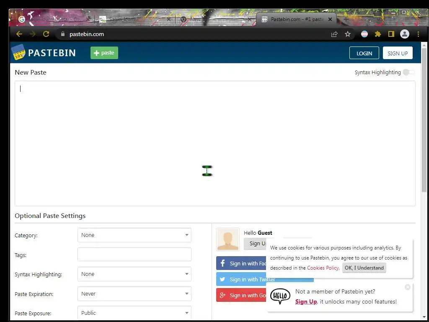Viewport: 429px width, 322px height.
Task: Open the Chrome three-dot menu
Action: point(418,34)
